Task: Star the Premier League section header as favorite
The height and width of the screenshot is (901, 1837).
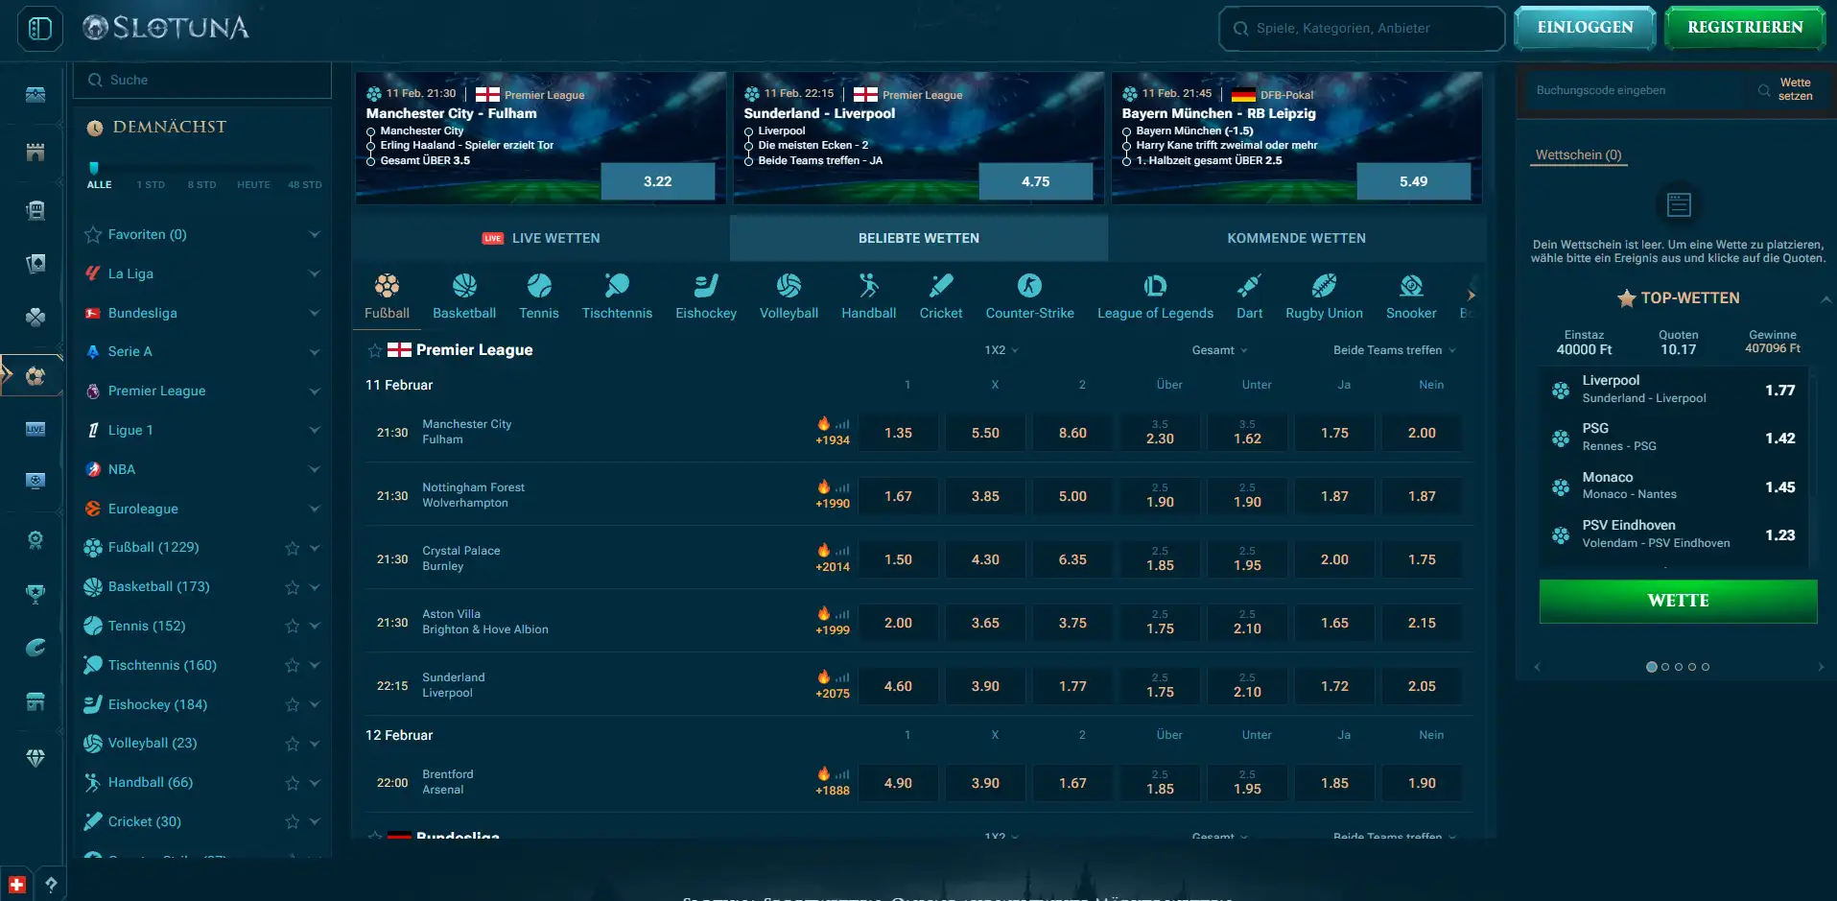Action: point(373,350)
